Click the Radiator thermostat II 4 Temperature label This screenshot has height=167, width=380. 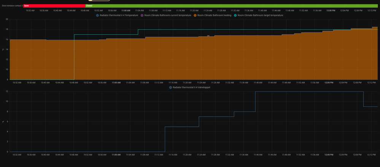point(119,15)
